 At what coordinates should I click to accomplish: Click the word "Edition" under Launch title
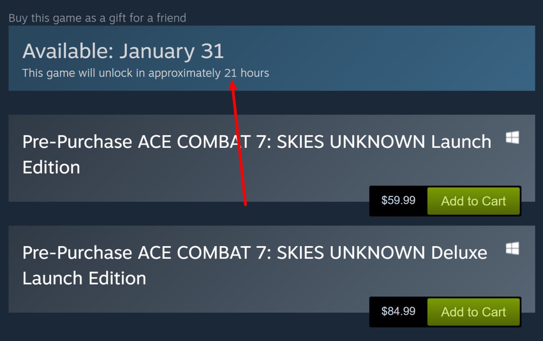pyautogui.click(x=51, y=167)
